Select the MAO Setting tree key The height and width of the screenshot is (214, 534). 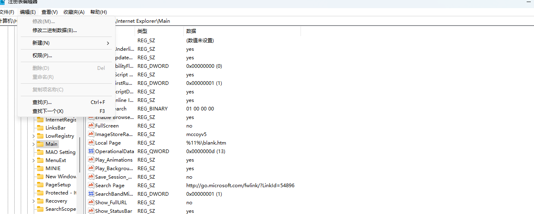pyautogui.click(x=61, y=152)
